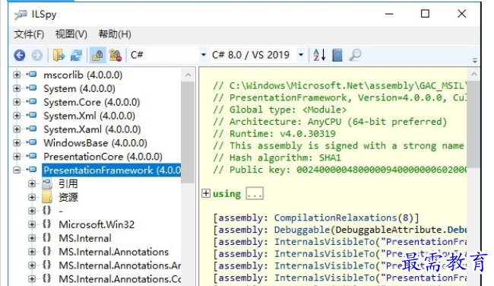Click the collapsed '...' using placeholder
The image size is (494, 286).
point(255,194)
